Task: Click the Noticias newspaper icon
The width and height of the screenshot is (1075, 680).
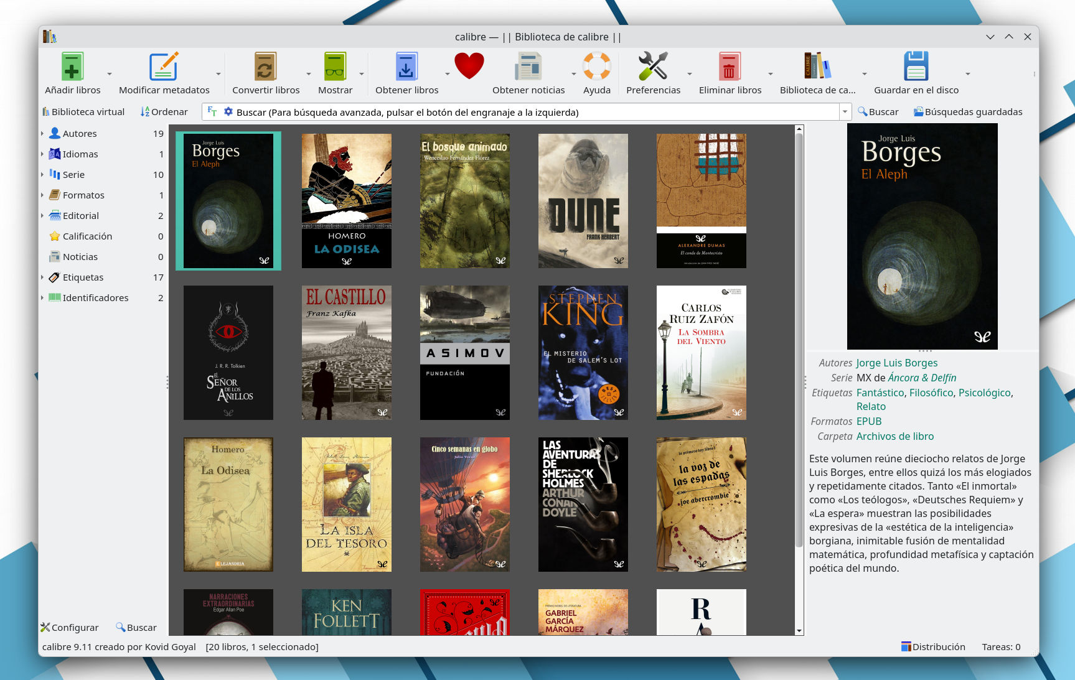Action: 55,256
